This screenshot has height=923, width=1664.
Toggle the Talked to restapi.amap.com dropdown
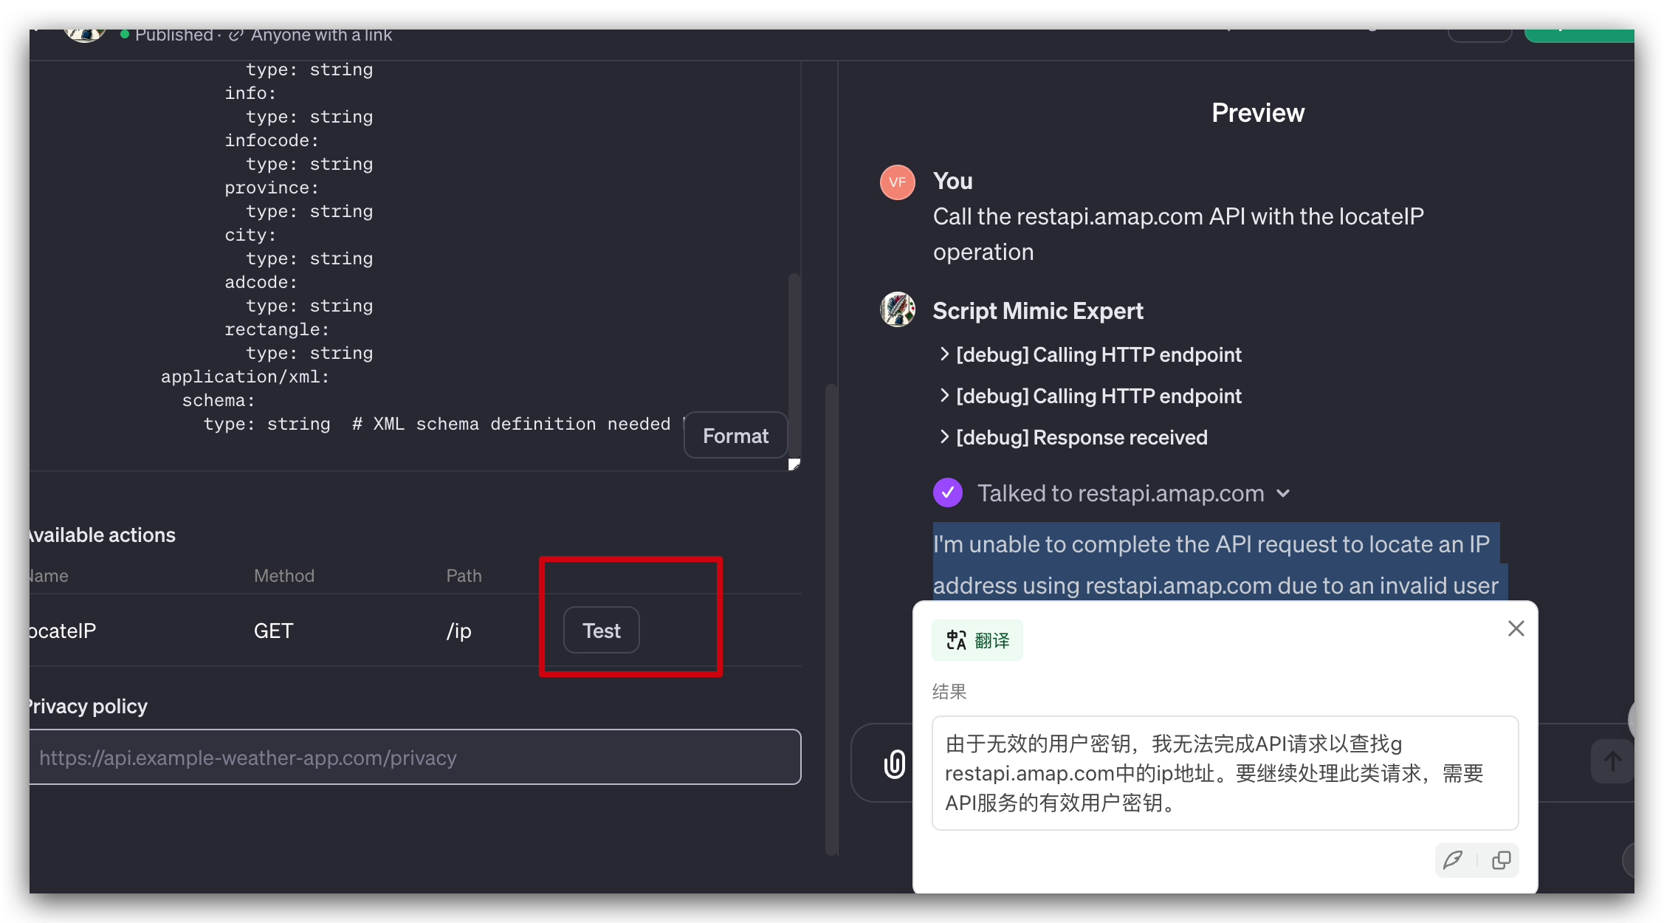pos(1286,493)
